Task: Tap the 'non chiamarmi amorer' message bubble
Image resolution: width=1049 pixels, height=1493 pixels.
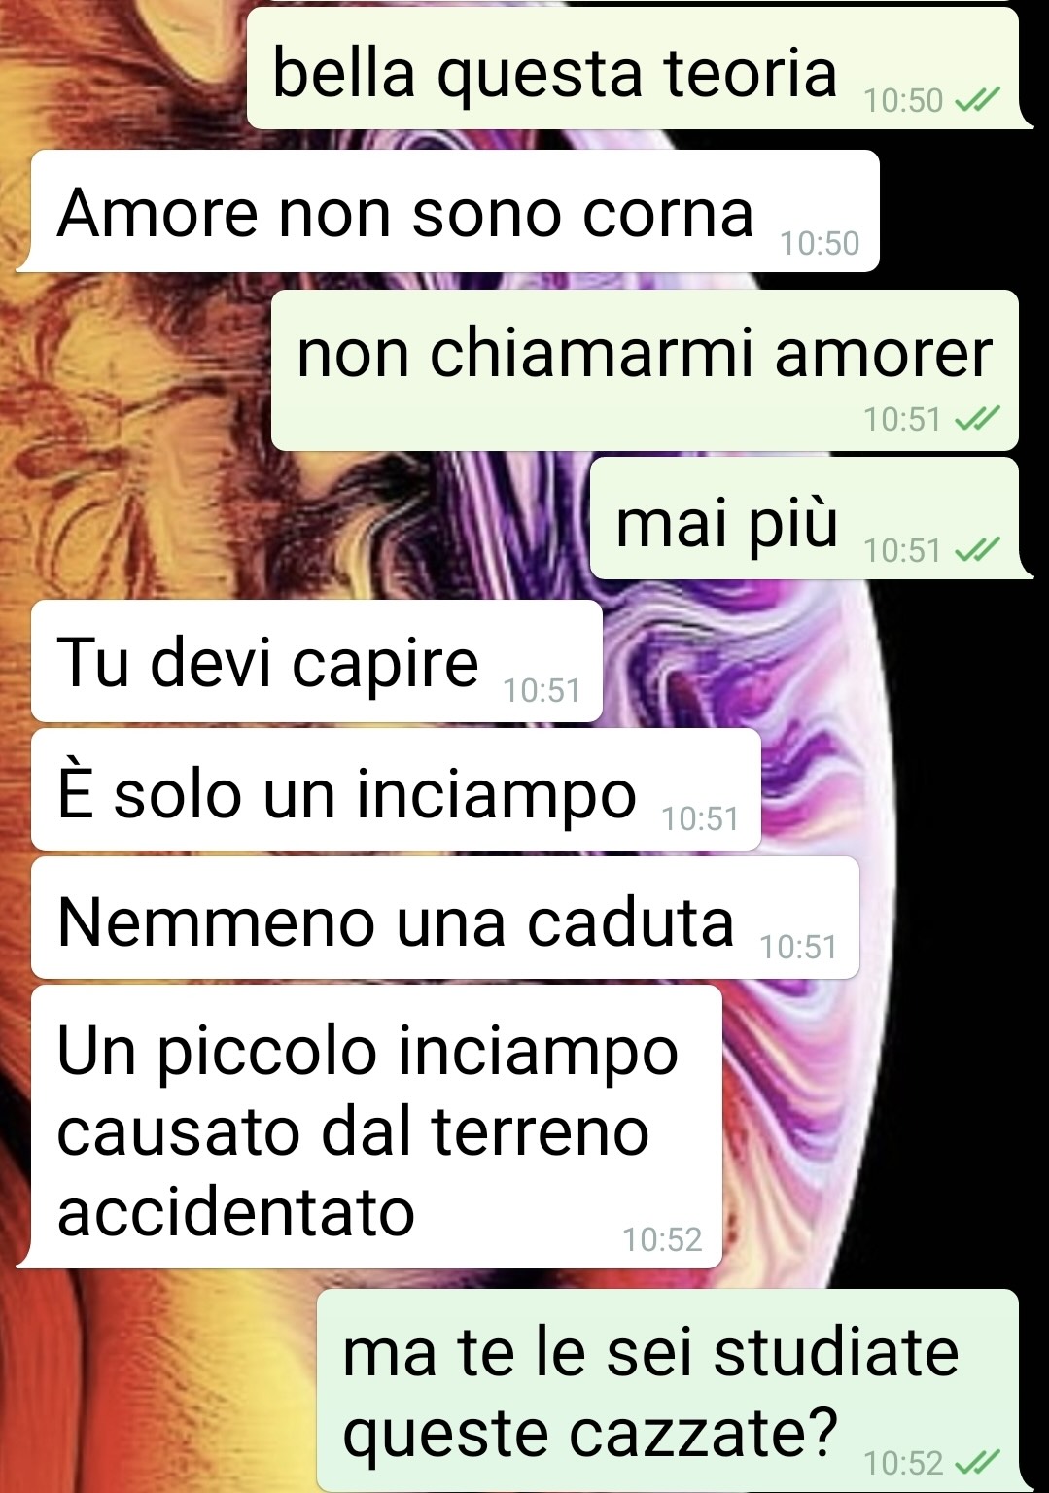Action: click(646, 370)
